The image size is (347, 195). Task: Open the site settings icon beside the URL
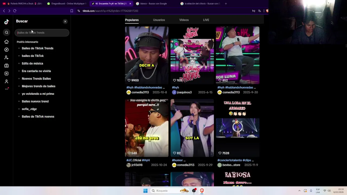pos(79,11)
